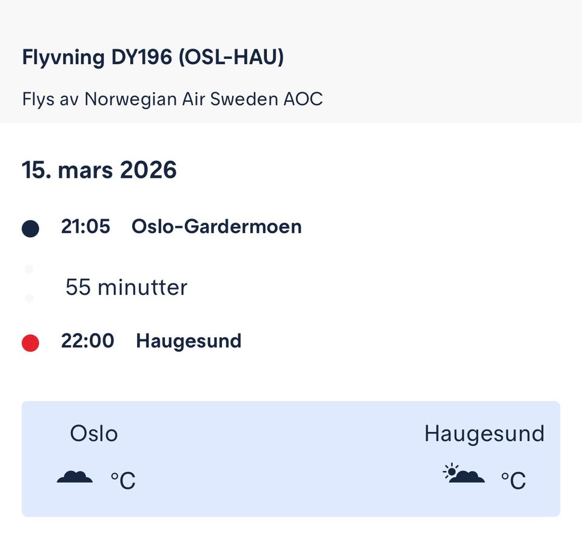Select the Haugesund arrival airport in itinerary
This screenshot has height=541, width=582.
(x=189, y=341)
